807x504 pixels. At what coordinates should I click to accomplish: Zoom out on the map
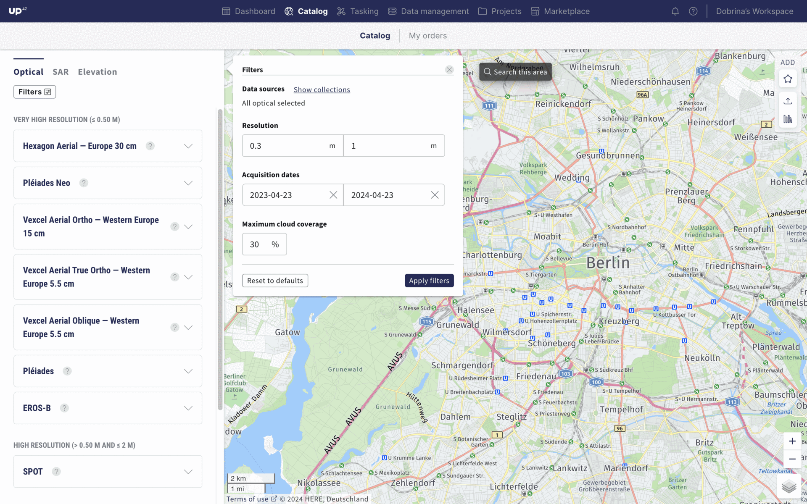[x=792, y=459]
